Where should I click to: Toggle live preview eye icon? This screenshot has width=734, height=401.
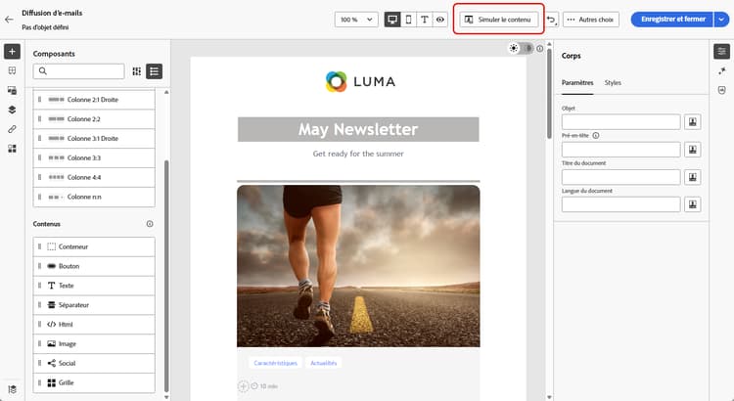[x=440, y=20]
